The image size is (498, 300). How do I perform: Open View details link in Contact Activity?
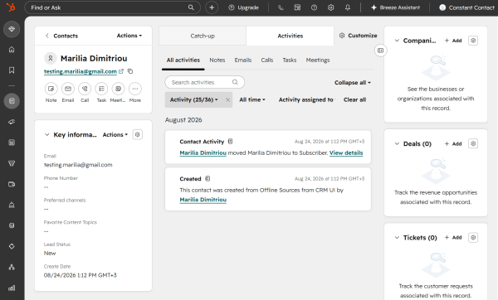coord(346,152)
